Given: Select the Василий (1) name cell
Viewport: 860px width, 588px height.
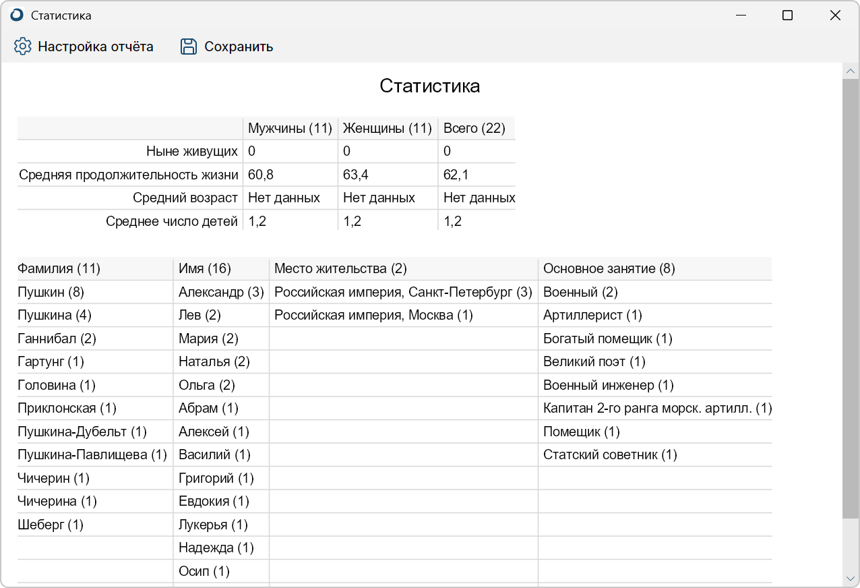Looking at the screenshot, I should click(221, 454).
